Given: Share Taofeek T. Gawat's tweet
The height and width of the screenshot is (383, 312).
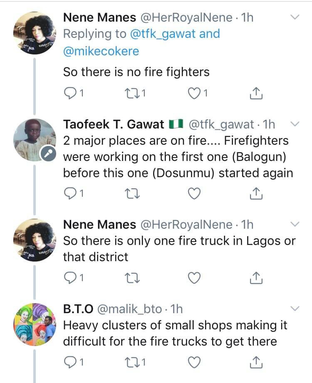Looking at the screenshot, I should click(256, 193).
